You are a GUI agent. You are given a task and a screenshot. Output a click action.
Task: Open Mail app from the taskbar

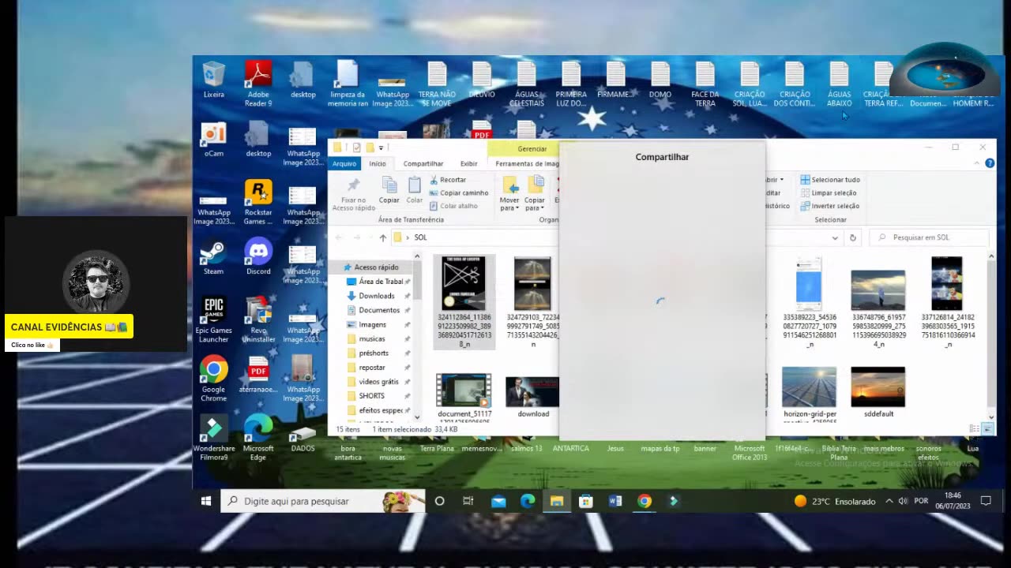pos(498,501)
